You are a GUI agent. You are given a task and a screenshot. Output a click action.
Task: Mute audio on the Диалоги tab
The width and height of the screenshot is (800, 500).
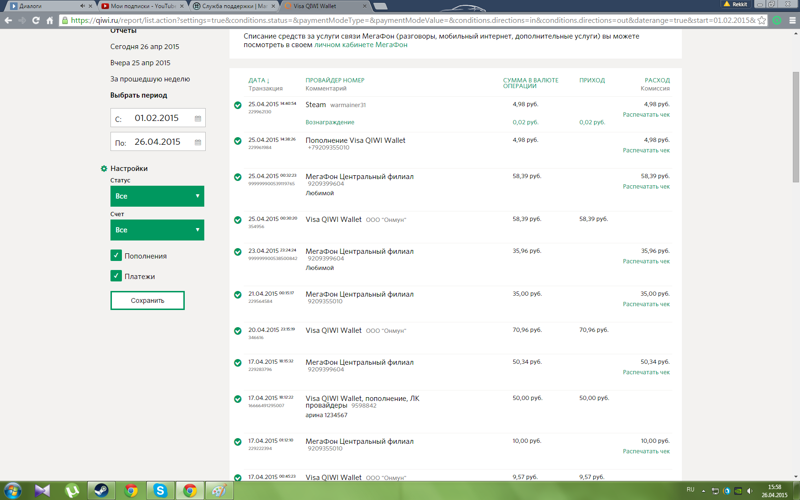[82, 6]
